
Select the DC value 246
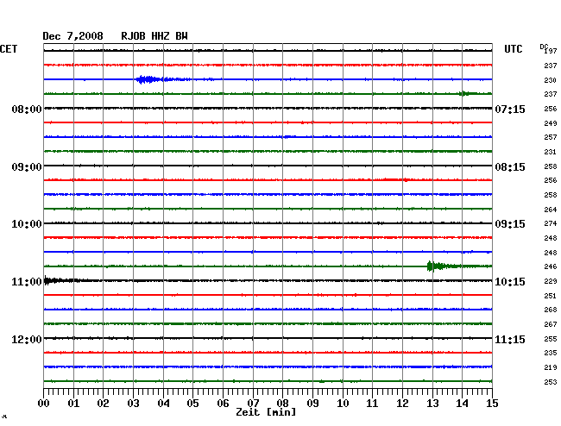(551, 266)
